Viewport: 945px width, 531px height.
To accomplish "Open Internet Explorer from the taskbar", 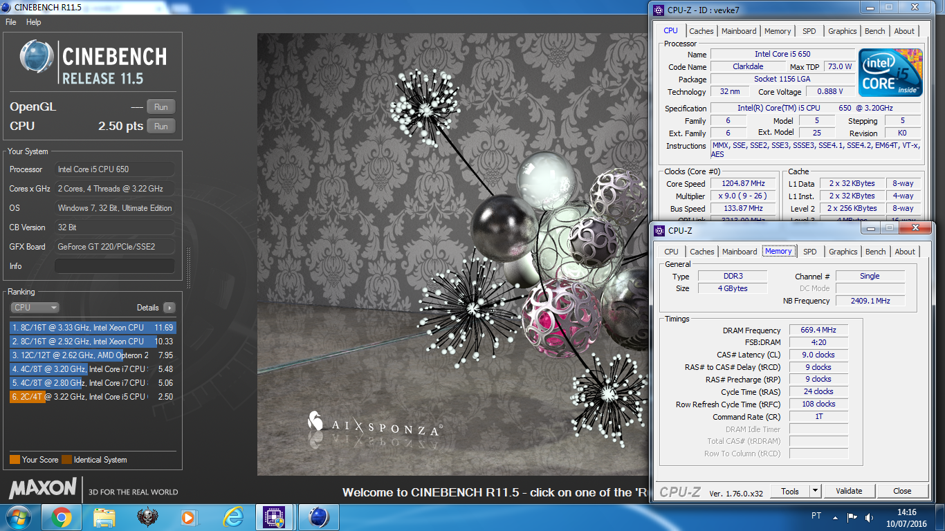I will 234,517.
